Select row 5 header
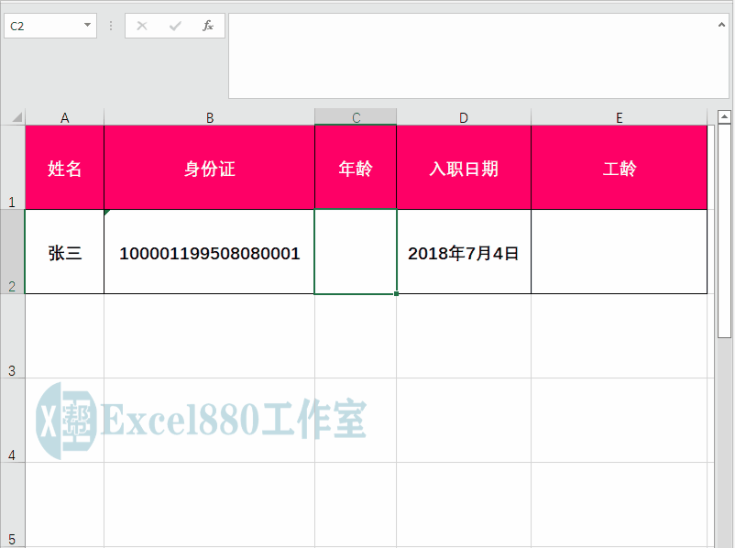Viewport: 735px width, 548px height. [12, 505]
